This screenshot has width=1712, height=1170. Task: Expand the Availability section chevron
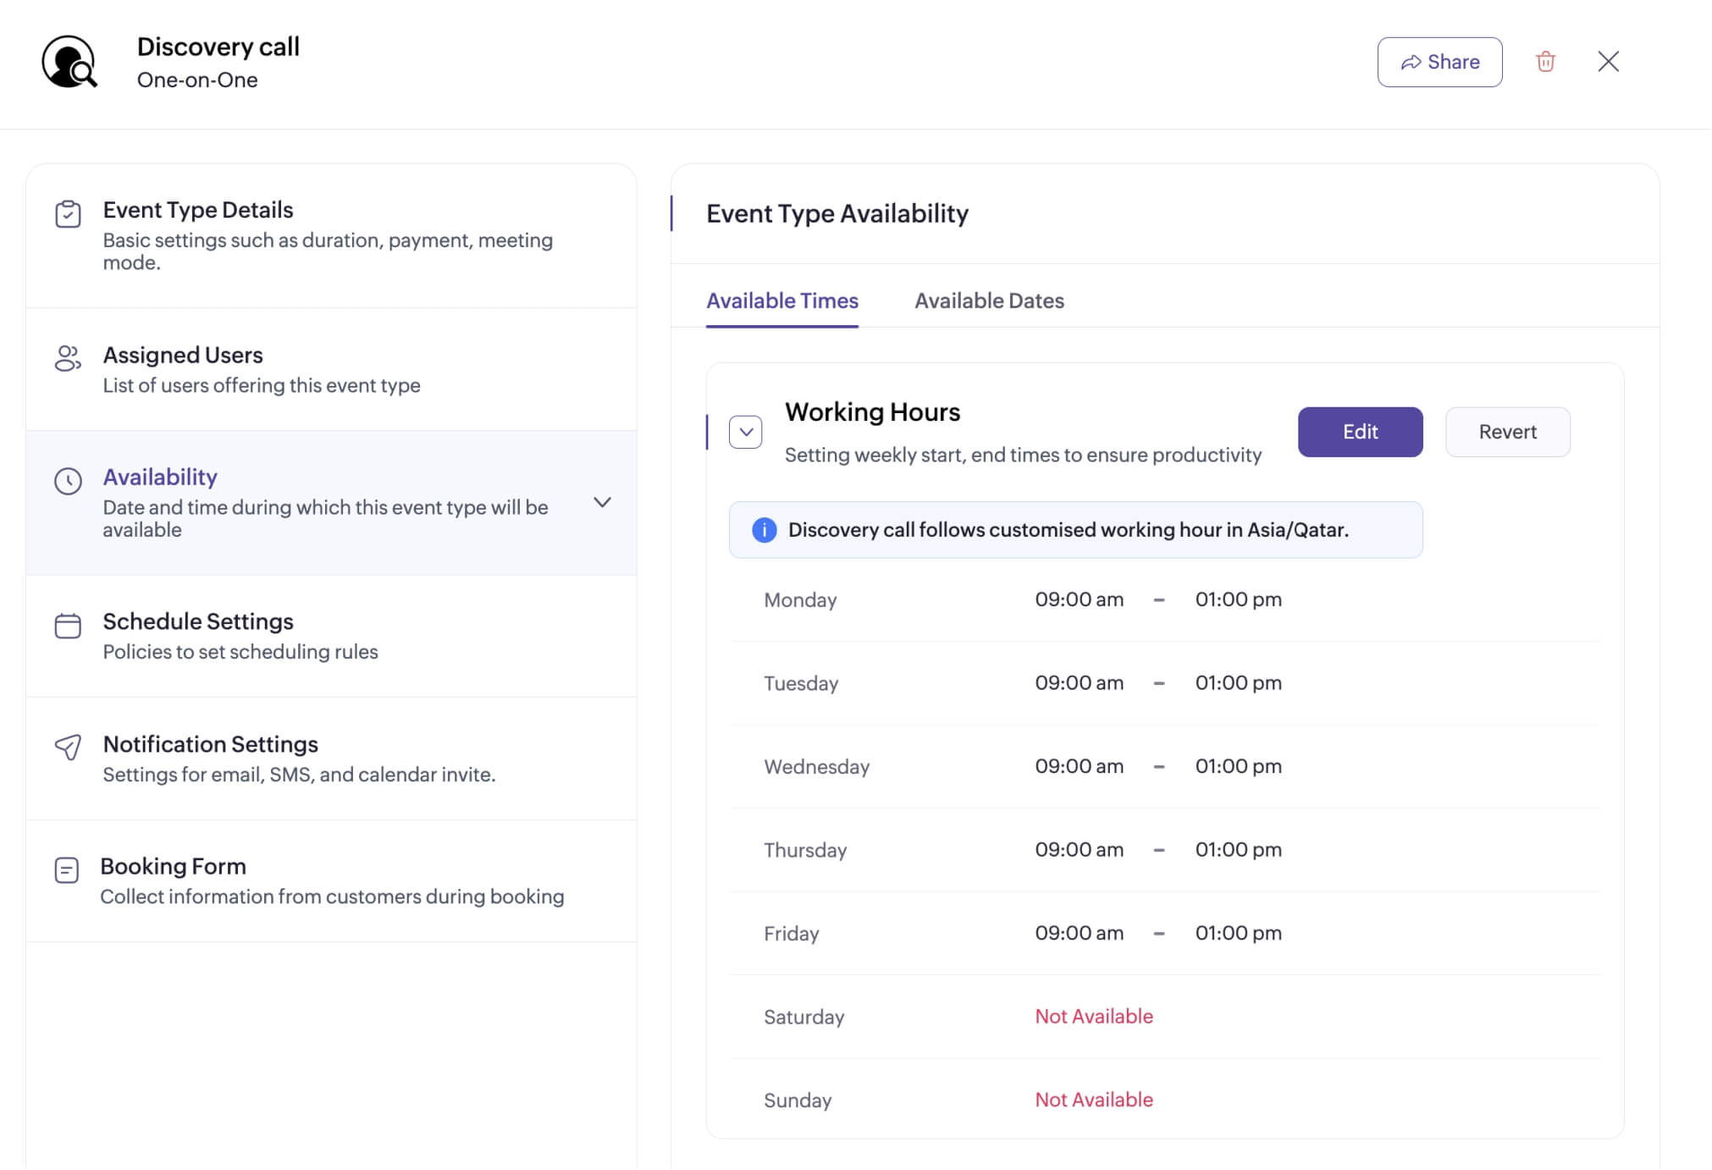click(x=602, y=502)
